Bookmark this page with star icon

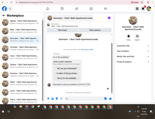tap(142, 2)
